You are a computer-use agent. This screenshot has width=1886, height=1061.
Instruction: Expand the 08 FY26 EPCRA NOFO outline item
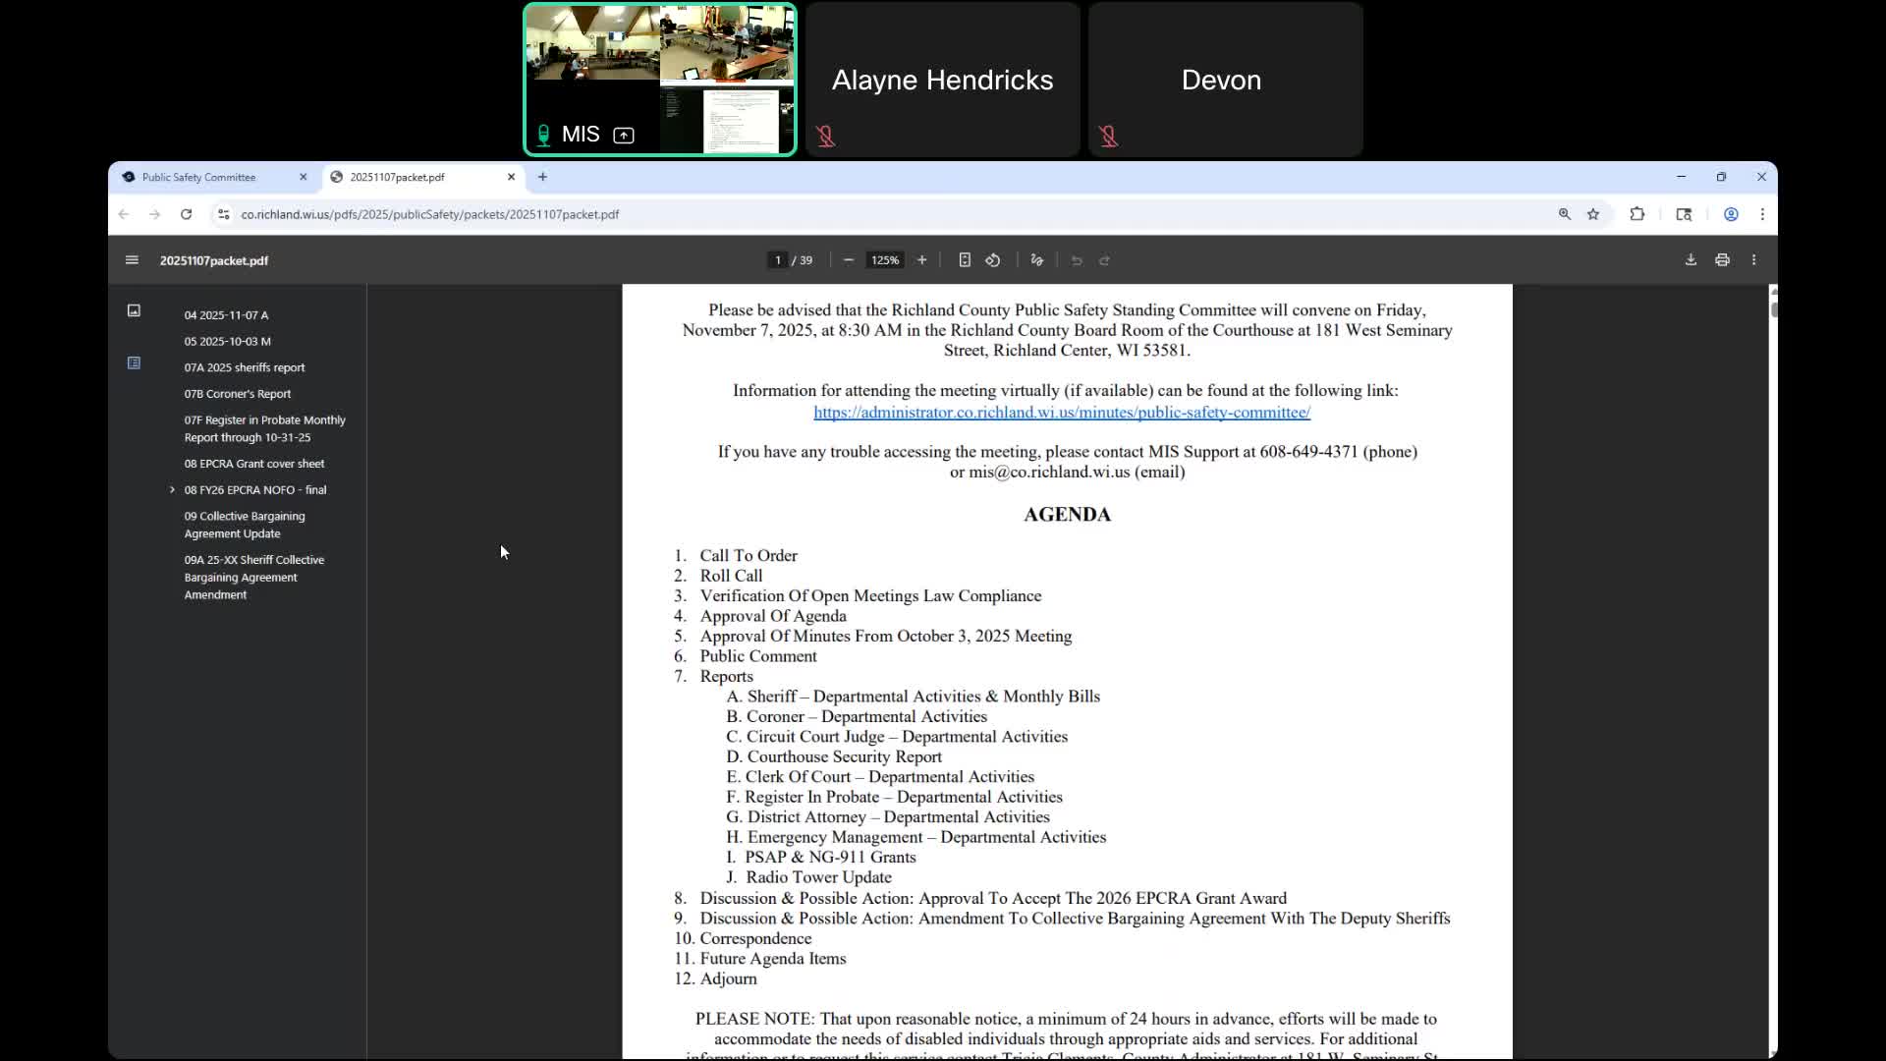click(172, 489)
